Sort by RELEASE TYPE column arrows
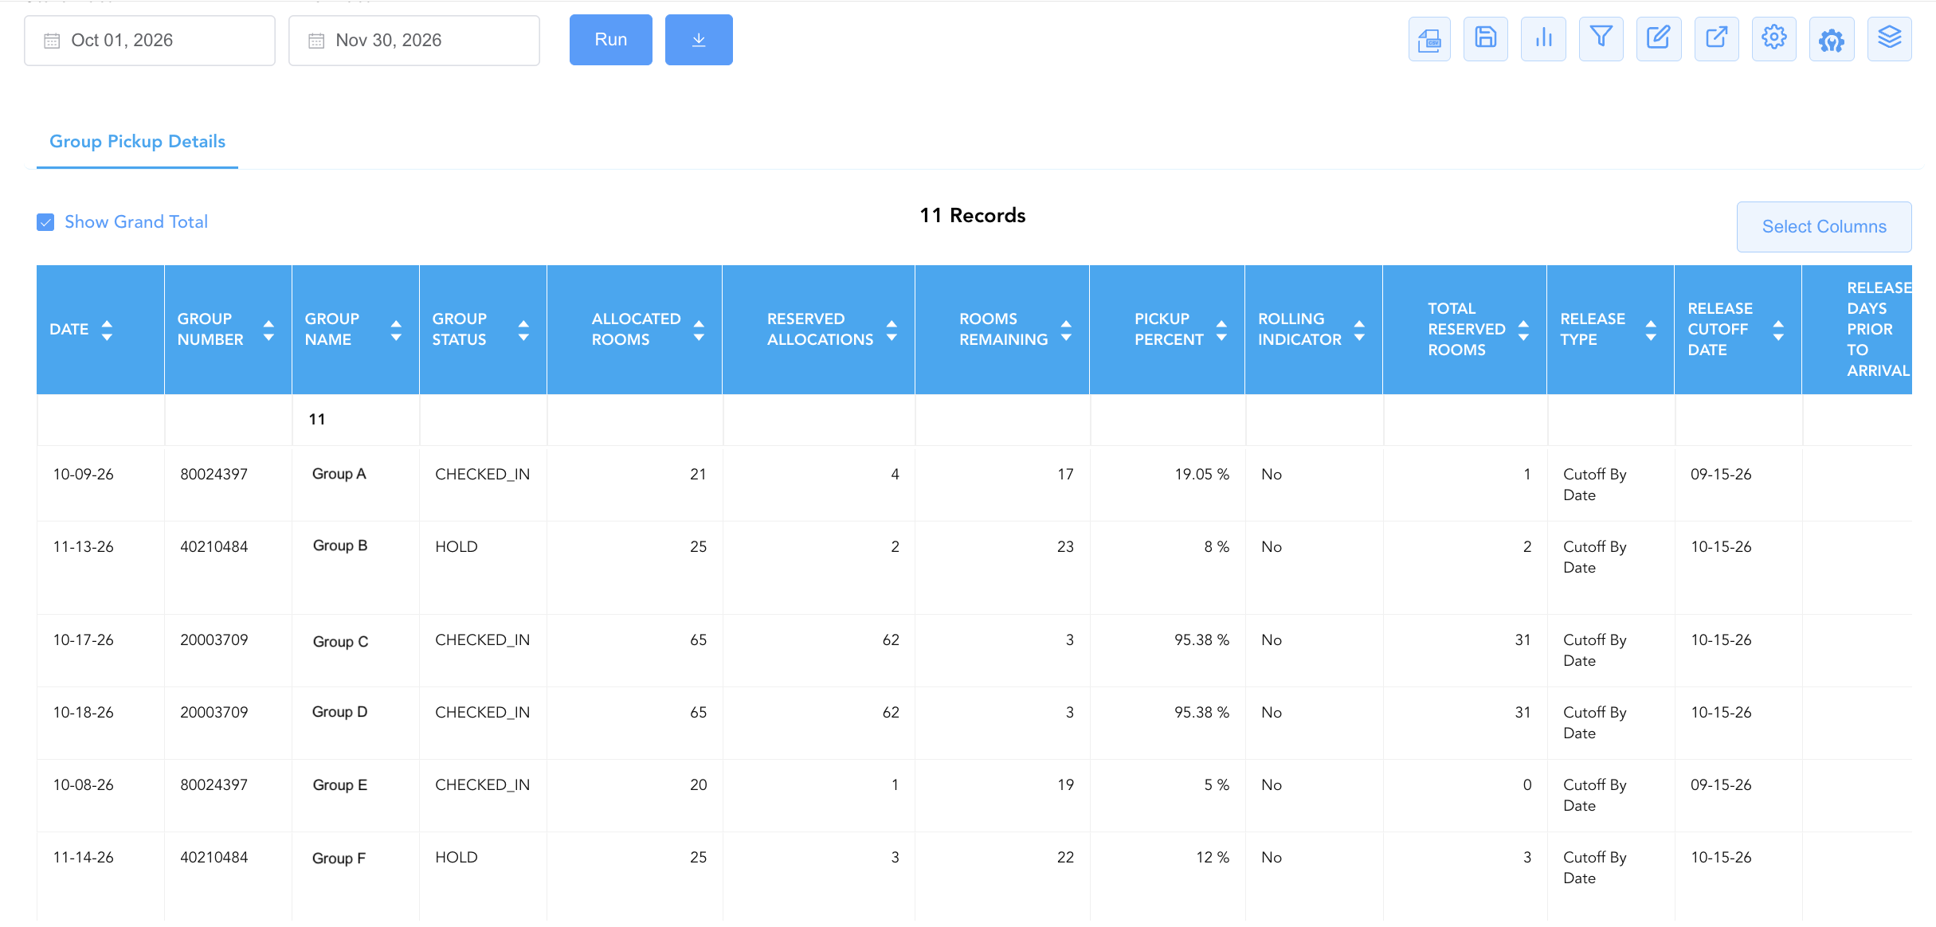The image size is (1936, 927). pos(1651,330)
